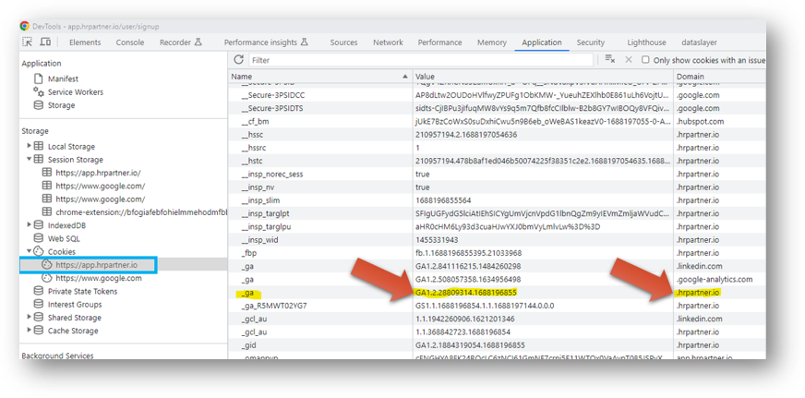
Task: Select the __hstc cookie row
Action: pos(497,162)
